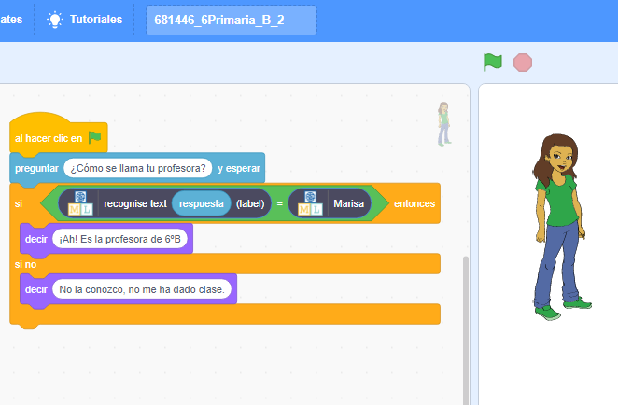Click the Tutoriales lightbulb icon
The image size is (618, 405).
tap(55, 20)
